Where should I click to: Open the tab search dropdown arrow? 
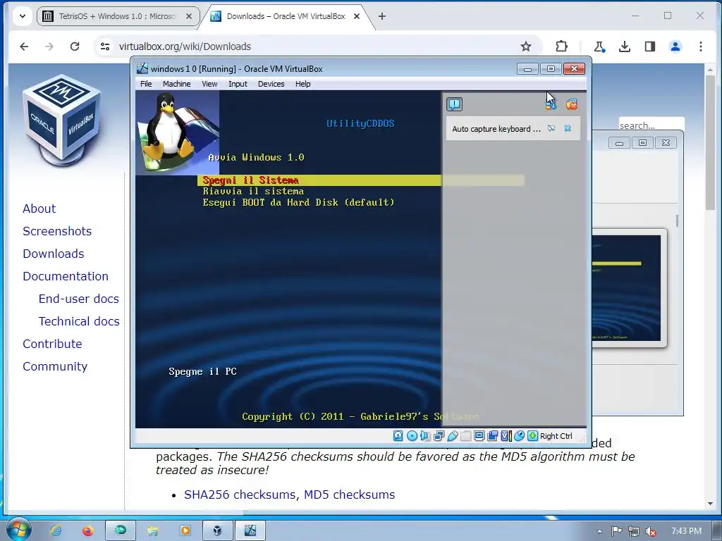click(22, 16)
